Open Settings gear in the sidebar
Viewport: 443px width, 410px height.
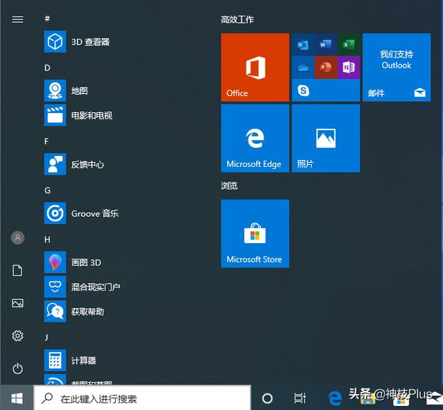[x=17, y=336]
